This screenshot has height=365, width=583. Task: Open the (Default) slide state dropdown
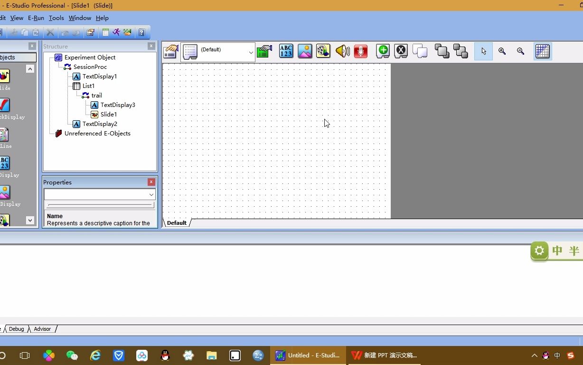251,52
